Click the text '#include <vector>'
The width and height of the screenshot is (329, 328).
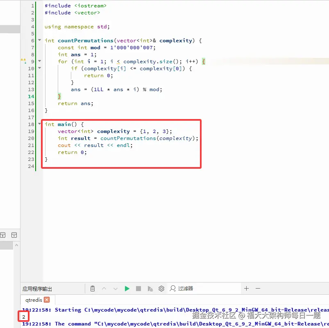pos(72,13)
